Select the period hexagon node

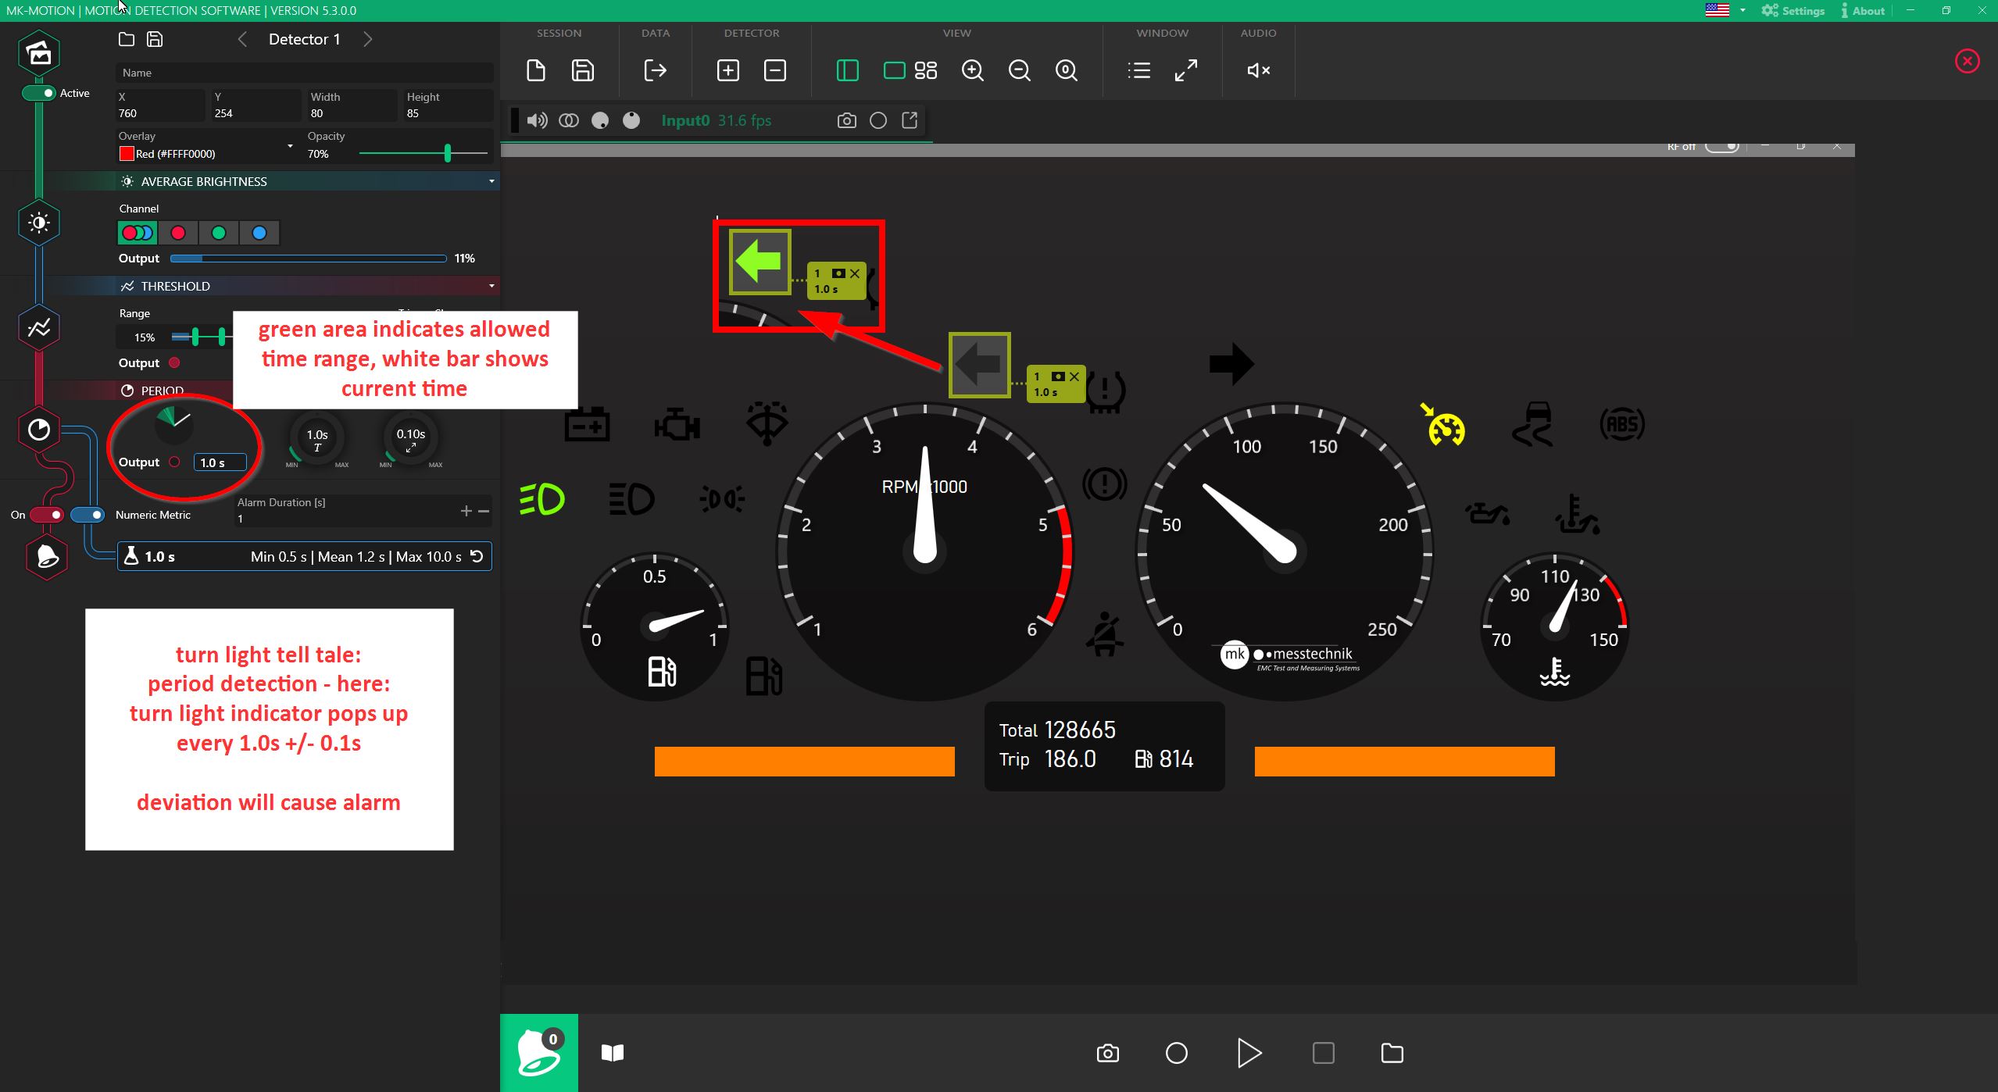pos(39,430)
